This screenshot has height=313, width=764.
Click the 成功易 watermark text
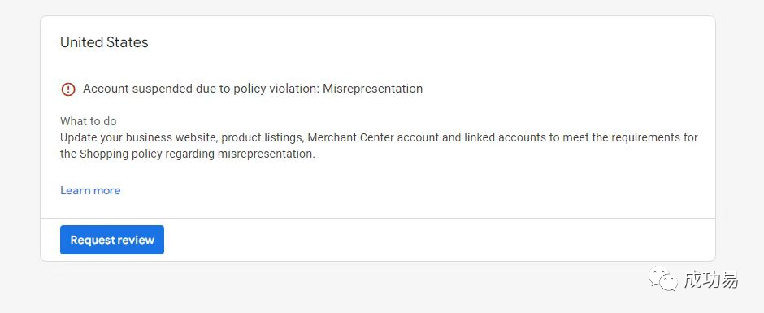(711, 280)
